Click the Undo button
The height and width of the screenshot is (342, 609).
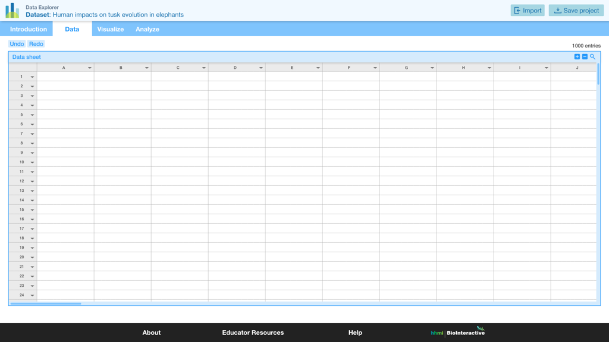pyautogui.click(x=16, y=43)
